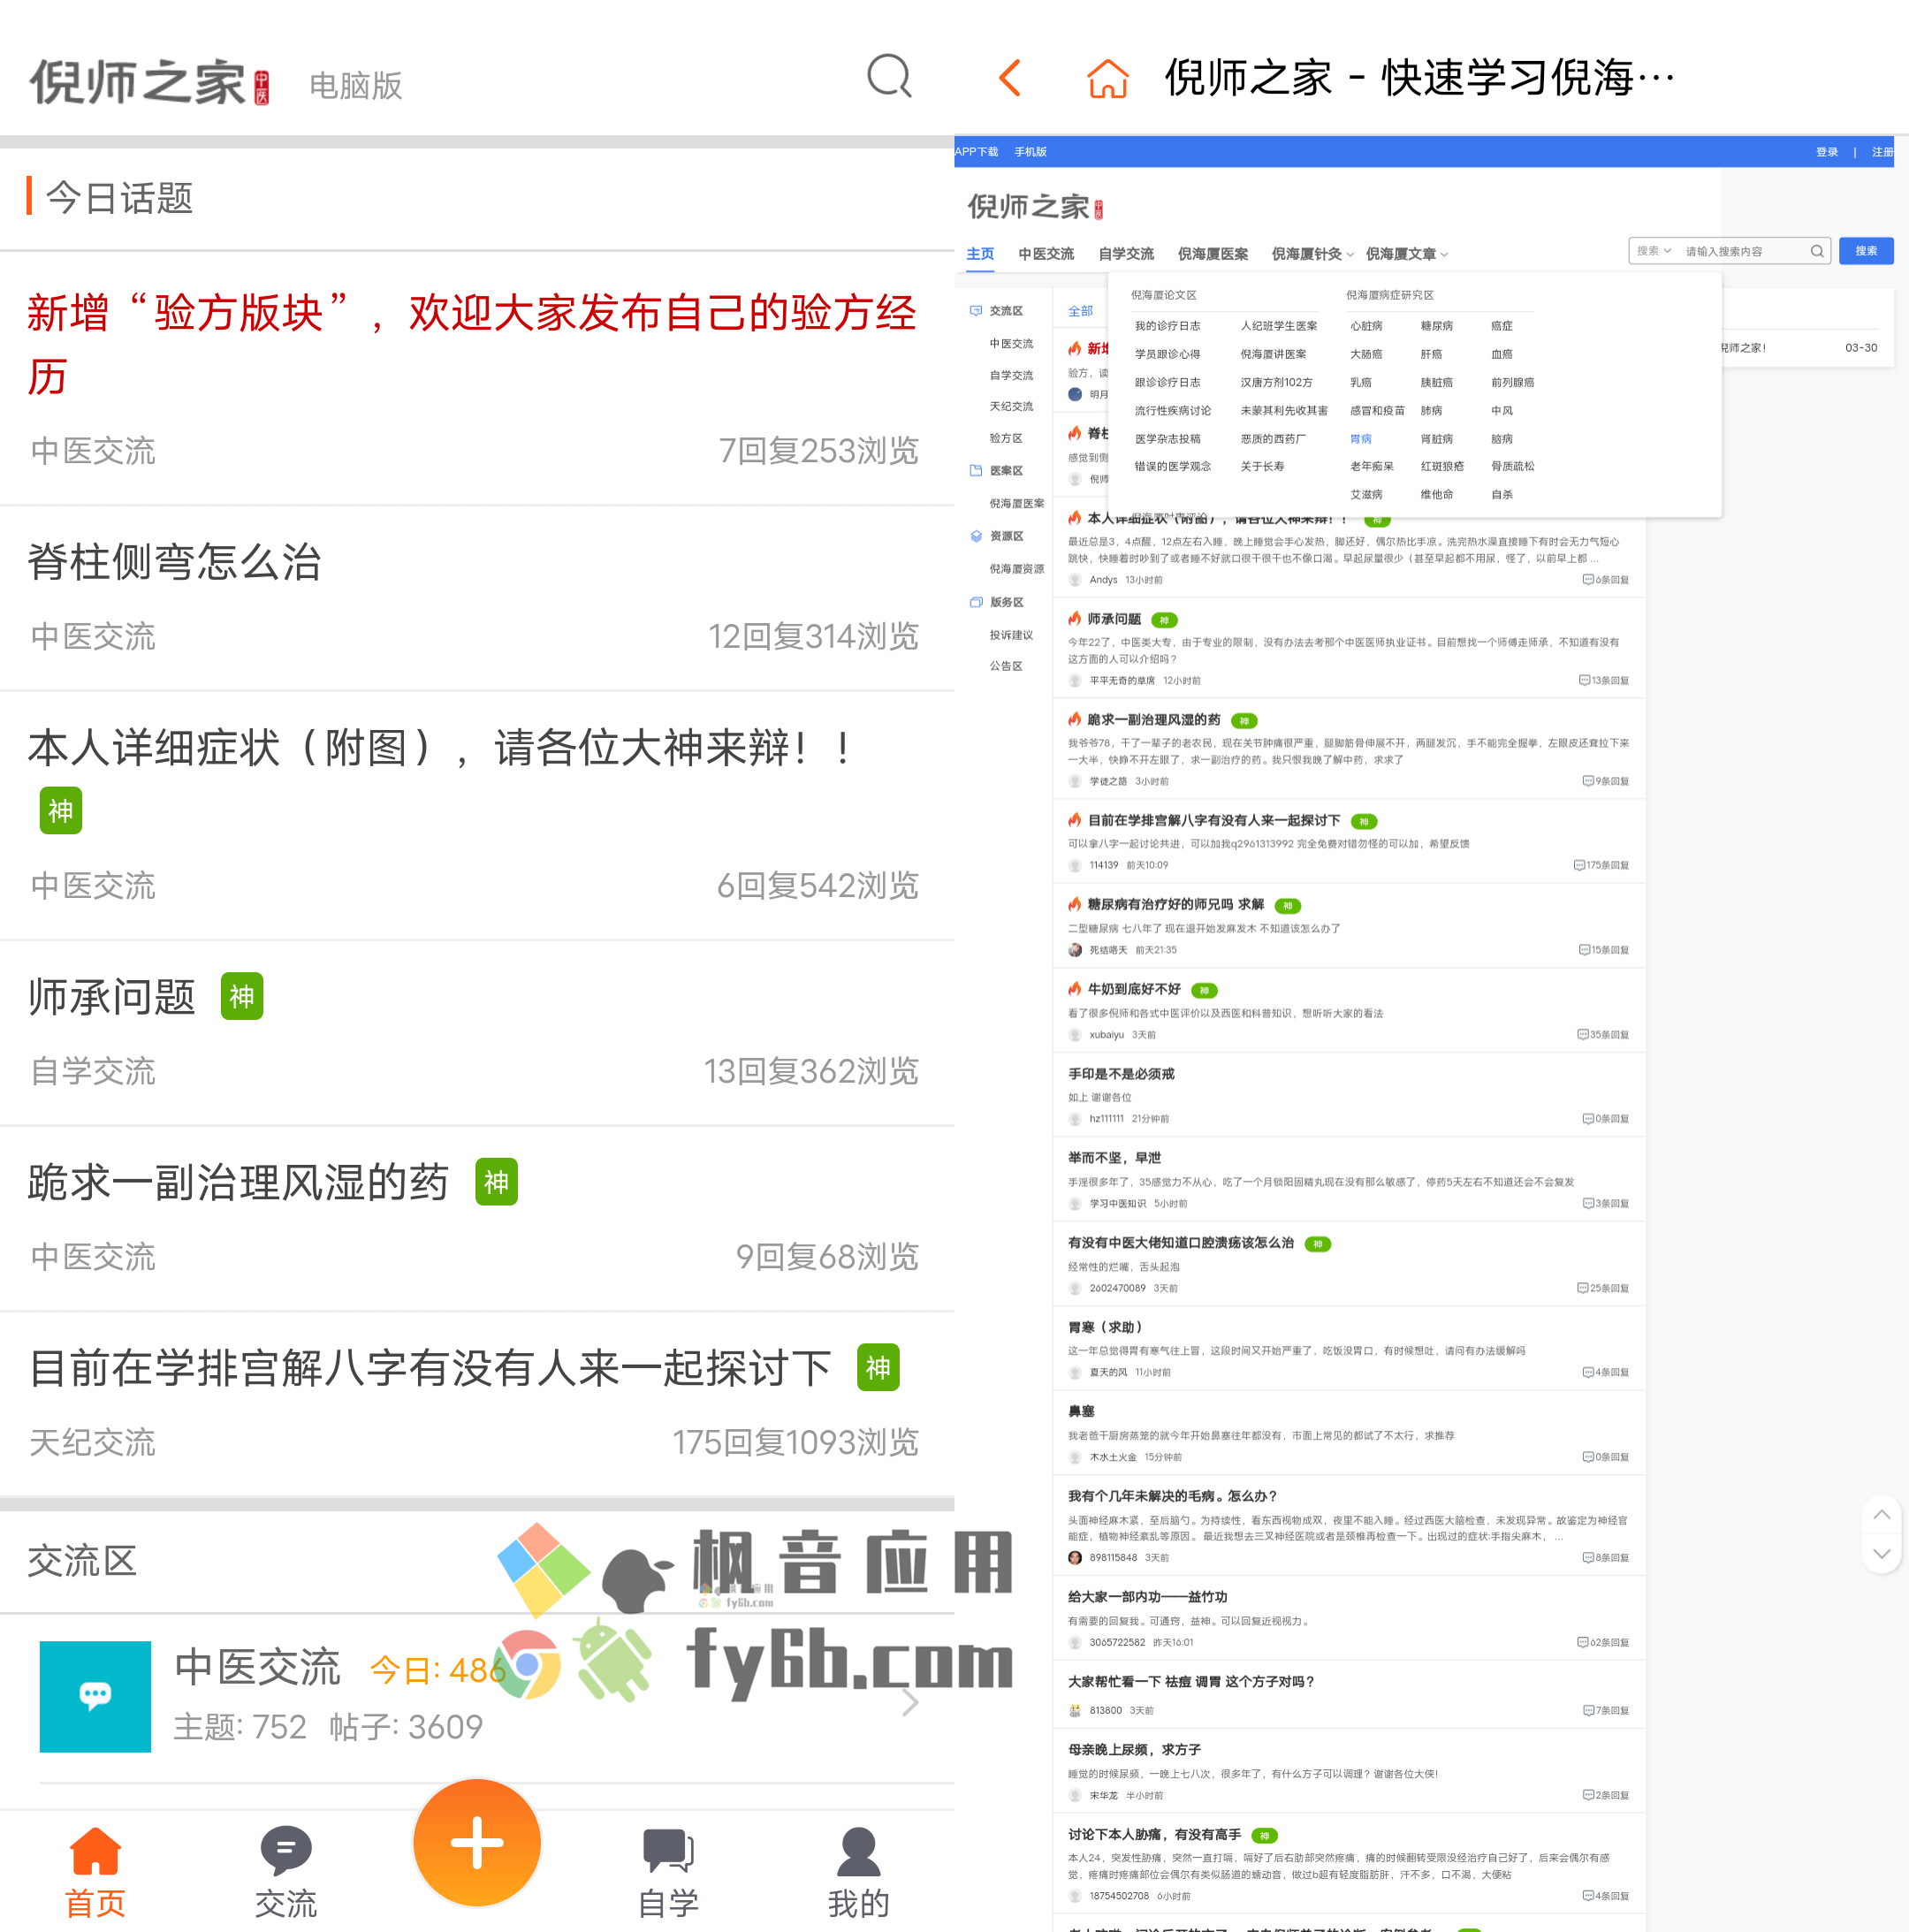Open the 搜索 scope dropdown in search box
Image resolution: width=1909 pixels, height=1932 pixels.
click(1654, 251)
